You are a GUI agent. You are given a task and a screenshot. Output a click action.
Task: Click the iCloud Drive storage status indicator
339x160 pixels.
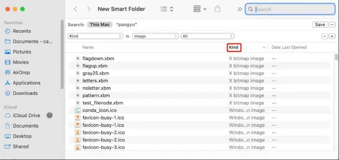point(50,115)
